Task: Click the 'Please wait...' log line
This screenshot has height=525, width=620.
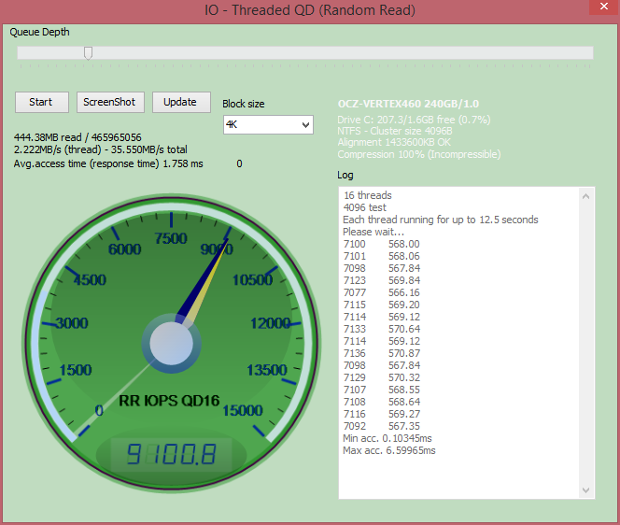Action: tap(373, 232)
